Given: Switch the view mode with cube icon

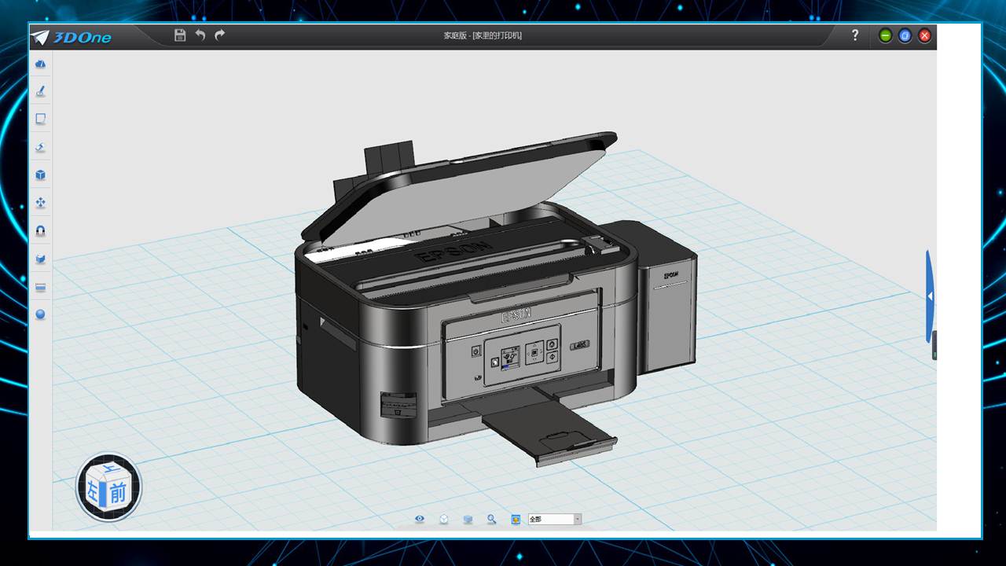Looking at the screenshot, I should 444,519.
